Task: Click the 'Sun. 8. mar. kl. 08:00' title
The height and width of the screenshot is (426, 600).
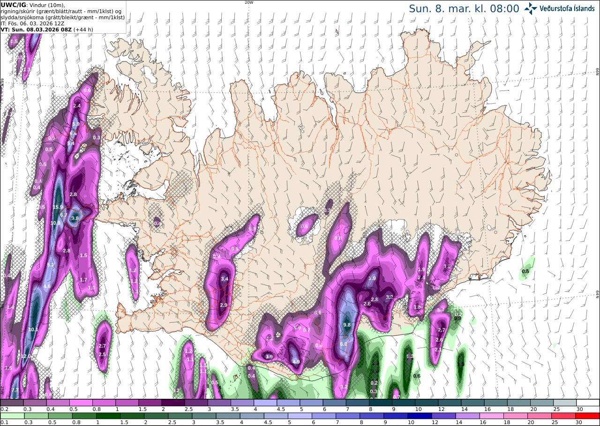Action: 464,8
